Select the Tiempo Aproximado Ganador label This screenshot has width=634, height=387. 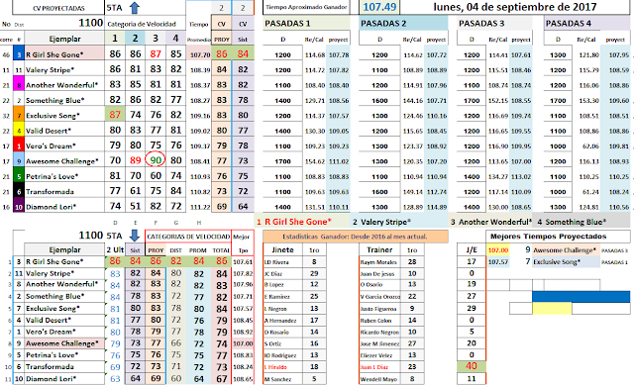(306, 7)
